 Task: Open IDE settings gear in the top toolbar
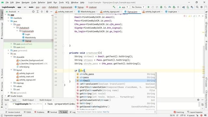(201, 7)
